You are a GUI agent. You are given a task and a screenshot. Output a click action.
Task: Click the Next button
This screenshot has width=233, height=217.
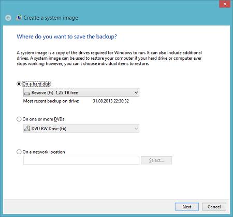186,207
